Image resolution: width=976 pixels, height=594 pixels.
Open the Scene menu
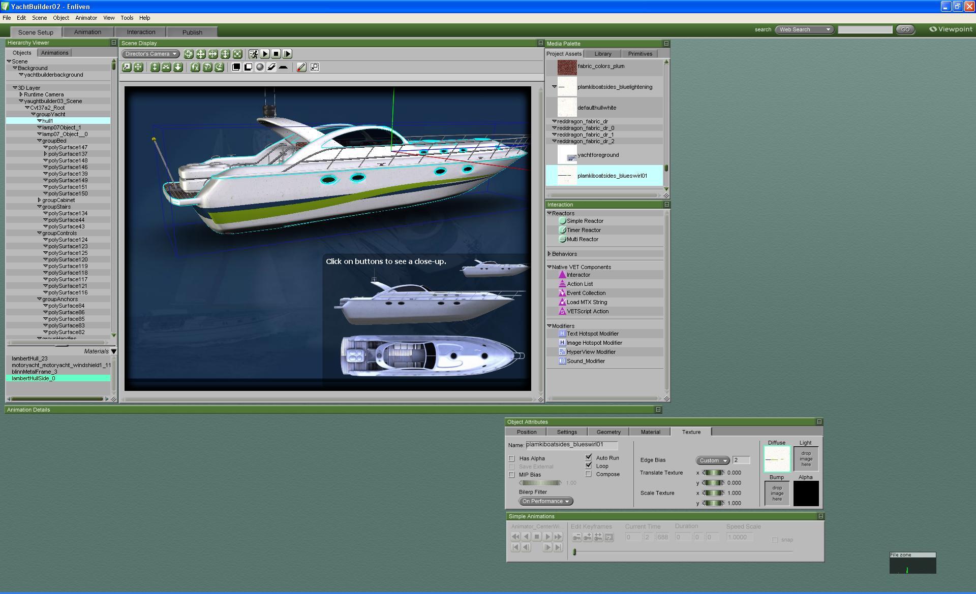[39, 18]
